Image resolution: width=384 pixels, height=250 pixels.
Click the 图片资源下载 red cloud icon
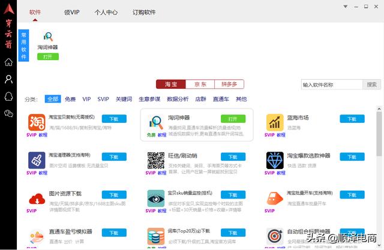coord(37,198)
